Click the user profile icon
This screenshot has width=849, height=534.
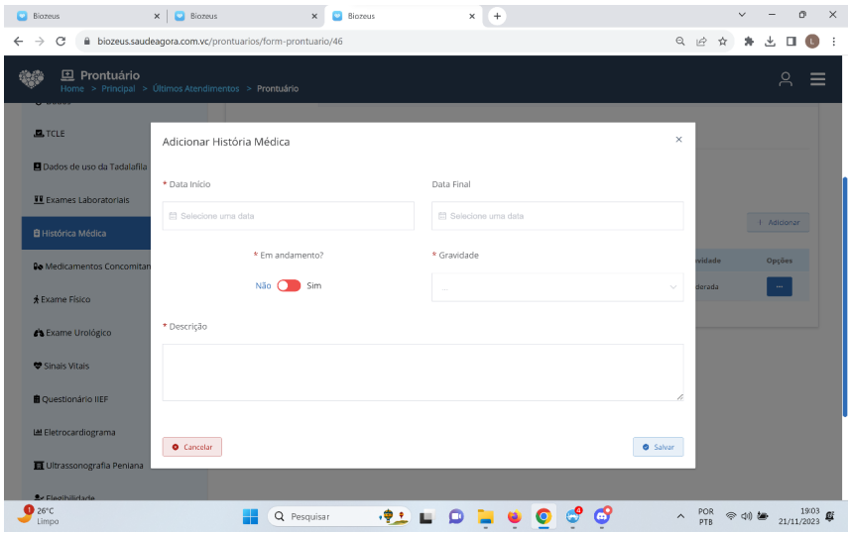pos(786,80)
